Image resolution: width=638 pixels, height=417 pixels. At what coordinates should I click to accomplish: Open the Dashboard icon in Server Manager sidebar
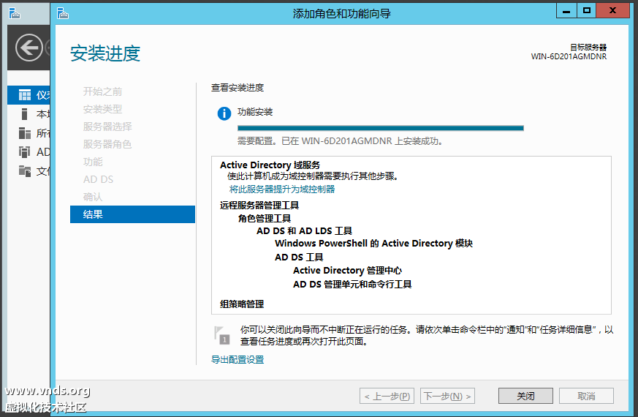(24, 95)
